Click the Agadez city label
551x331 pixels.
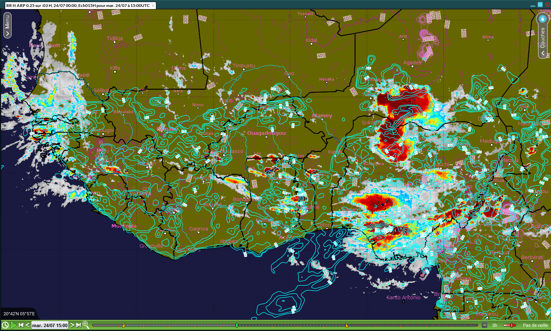click(413, 63)
